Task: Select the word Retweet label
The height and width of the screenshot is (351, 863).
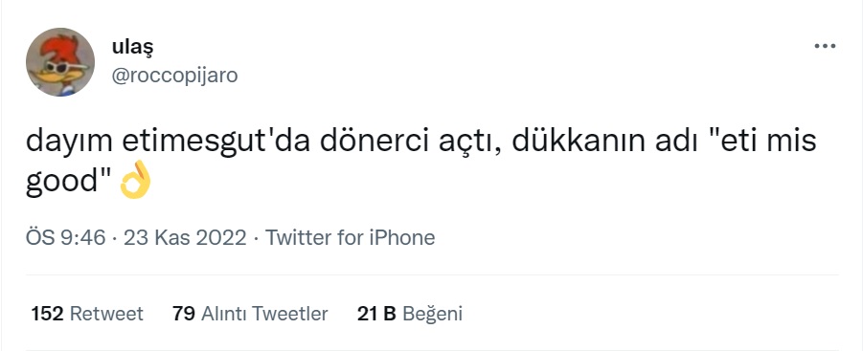Action: (x=106, y=314)
